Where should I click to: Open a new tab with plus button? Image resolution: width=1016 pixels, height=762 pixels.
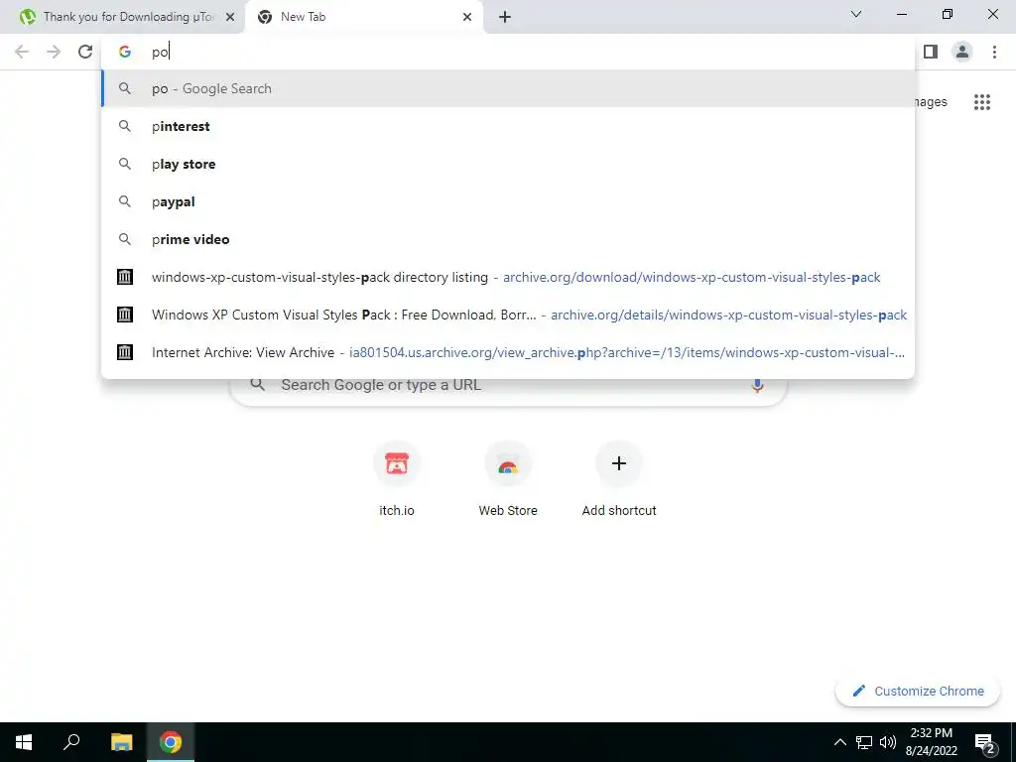coord(505,17)
